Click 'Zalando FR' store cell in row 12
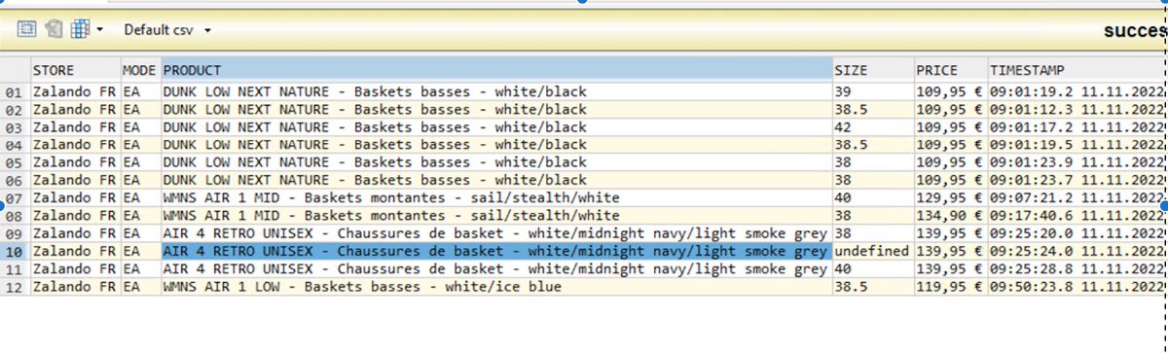The height and width of the screenshot is (353, 1168). tap(75, 287)
